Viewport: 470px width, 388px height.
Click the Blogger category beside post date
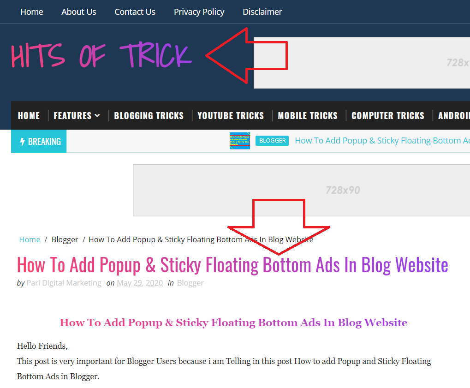coord(190,283)
